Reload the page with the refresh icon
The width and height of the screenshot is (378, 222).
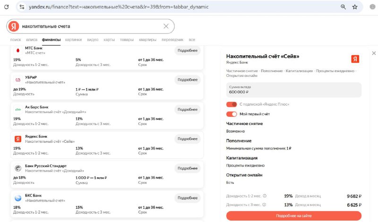click(7, 7)
